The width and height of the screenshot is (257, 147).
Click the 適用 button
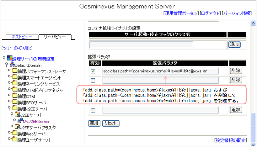[x=94, y=123]
